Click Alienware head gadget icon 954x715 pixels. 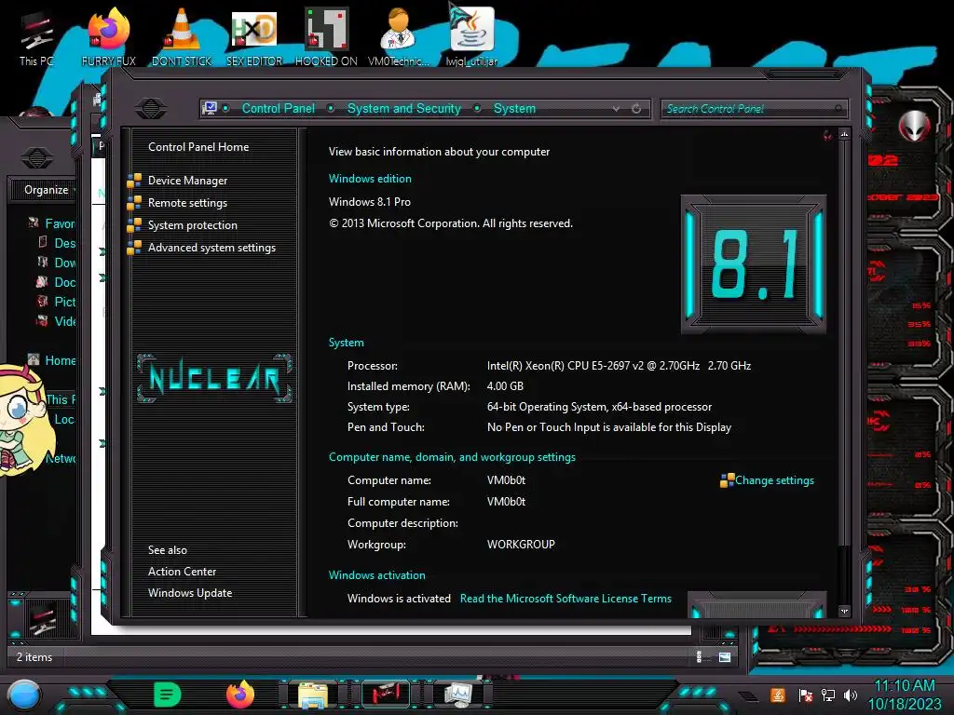click(x=914, y=127)
